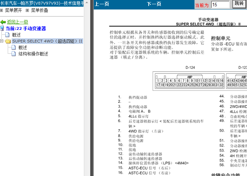Click item 4 text 电磁阀 A、B
Viewport: 247px width, 176px height.
(x=140, y=111)
